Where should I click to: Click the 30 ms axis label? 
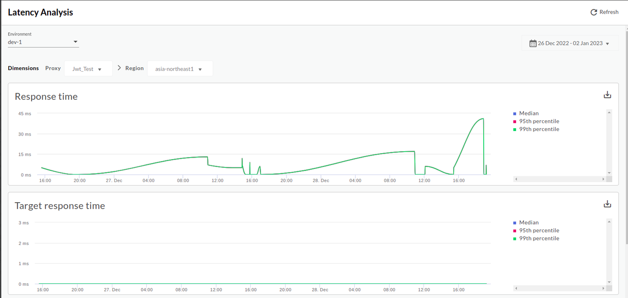pyautogui.click(x=25, y=134)
